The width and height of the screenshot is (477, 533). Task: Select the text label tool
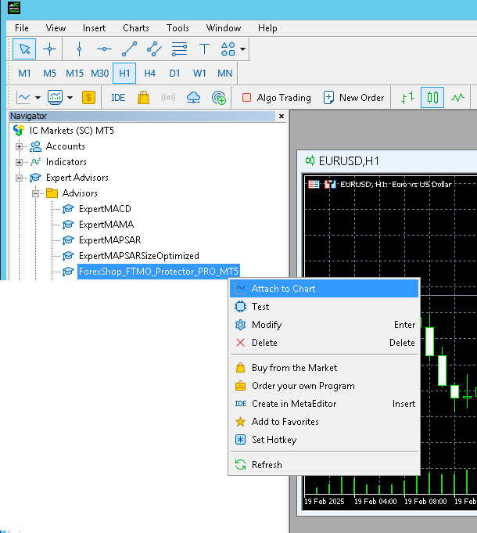click(x=204, y=49)
